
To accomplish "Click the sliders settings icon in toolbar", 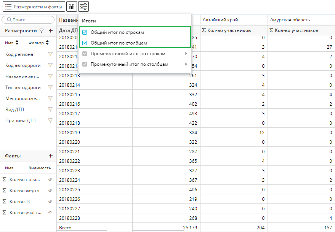I will coord(83,6).
